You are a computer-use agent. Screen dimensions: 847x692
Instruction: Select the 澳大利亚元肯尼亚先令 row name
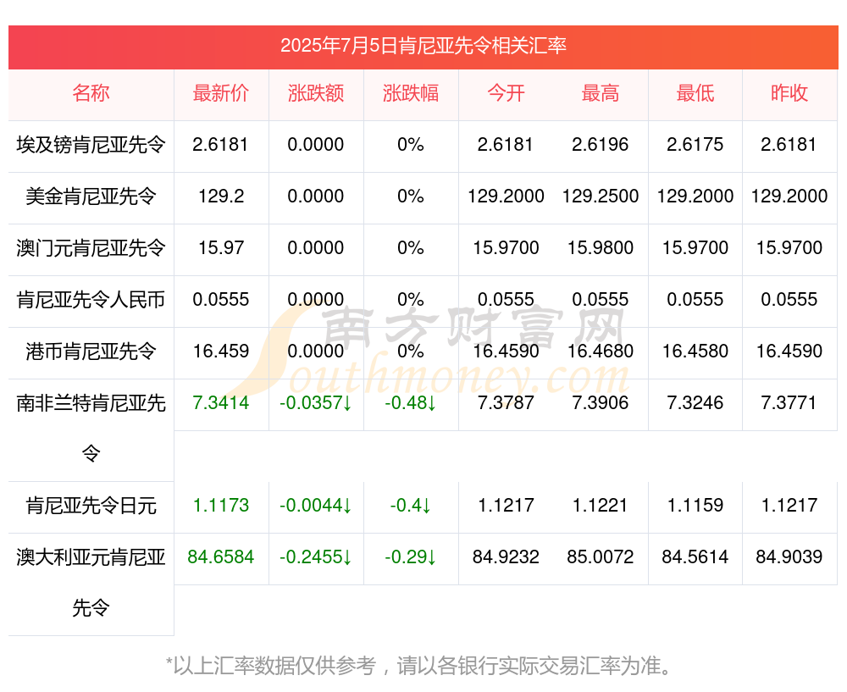click(91, 582)
